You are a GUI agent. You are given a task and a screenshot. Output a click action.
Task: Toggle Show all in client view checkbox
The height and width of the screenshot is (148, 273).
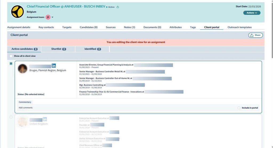tap(11, 56)
